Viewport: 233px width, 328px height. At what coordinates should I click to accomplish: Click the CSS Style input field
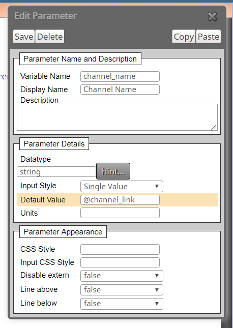coord(120,249)
